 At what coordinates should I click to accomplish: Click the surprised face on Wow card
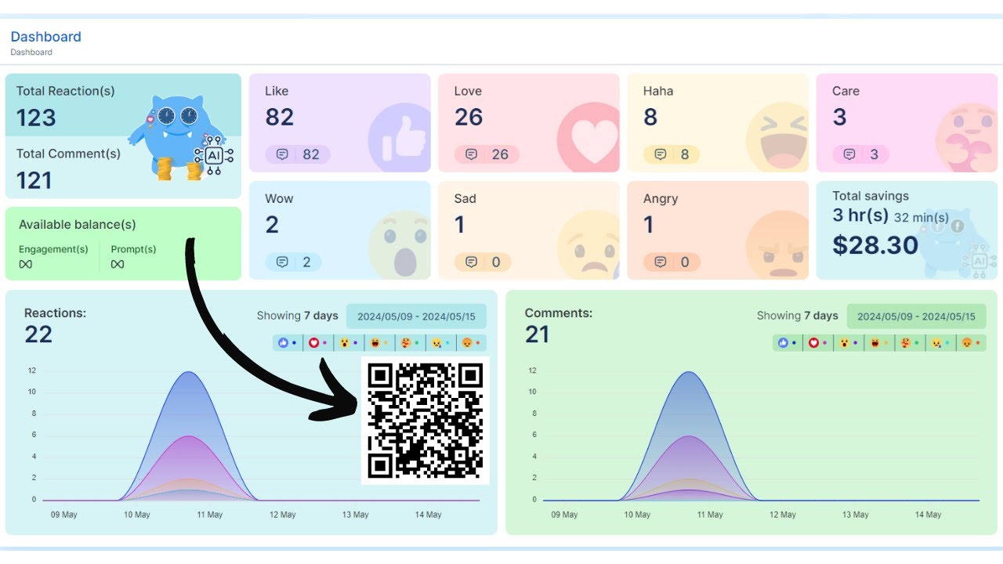400,245
